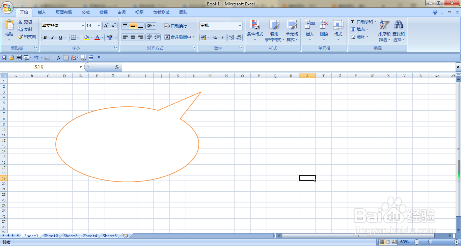461x246 pixels.
Task: Switch to the 数据 ribbon tab
Action: point(104,12)
